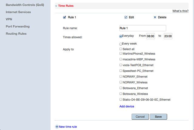Click the Edit pencil icon

[x=126, y=17]
